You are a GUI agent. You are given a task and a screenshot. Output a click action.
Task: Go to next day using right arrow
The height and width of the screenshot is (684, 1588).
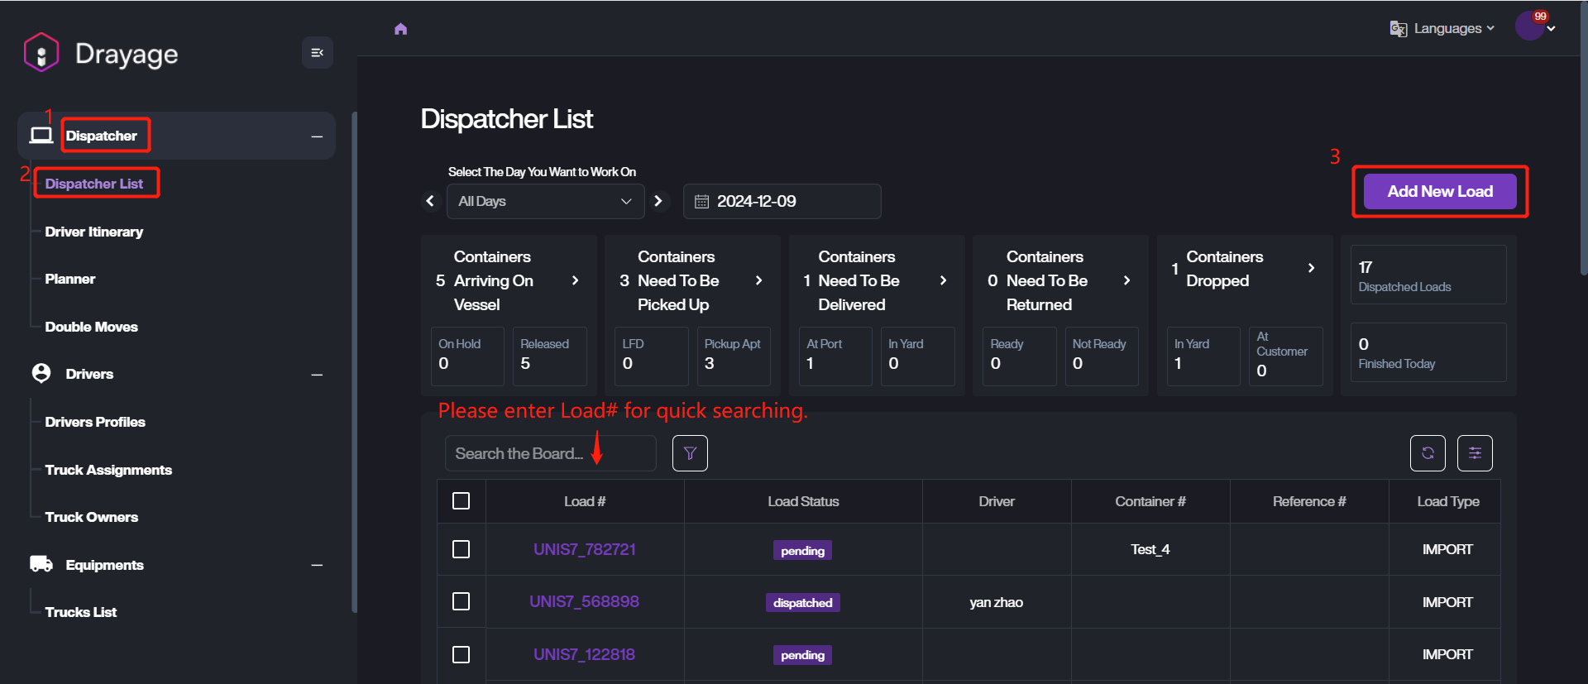(658, 201)
